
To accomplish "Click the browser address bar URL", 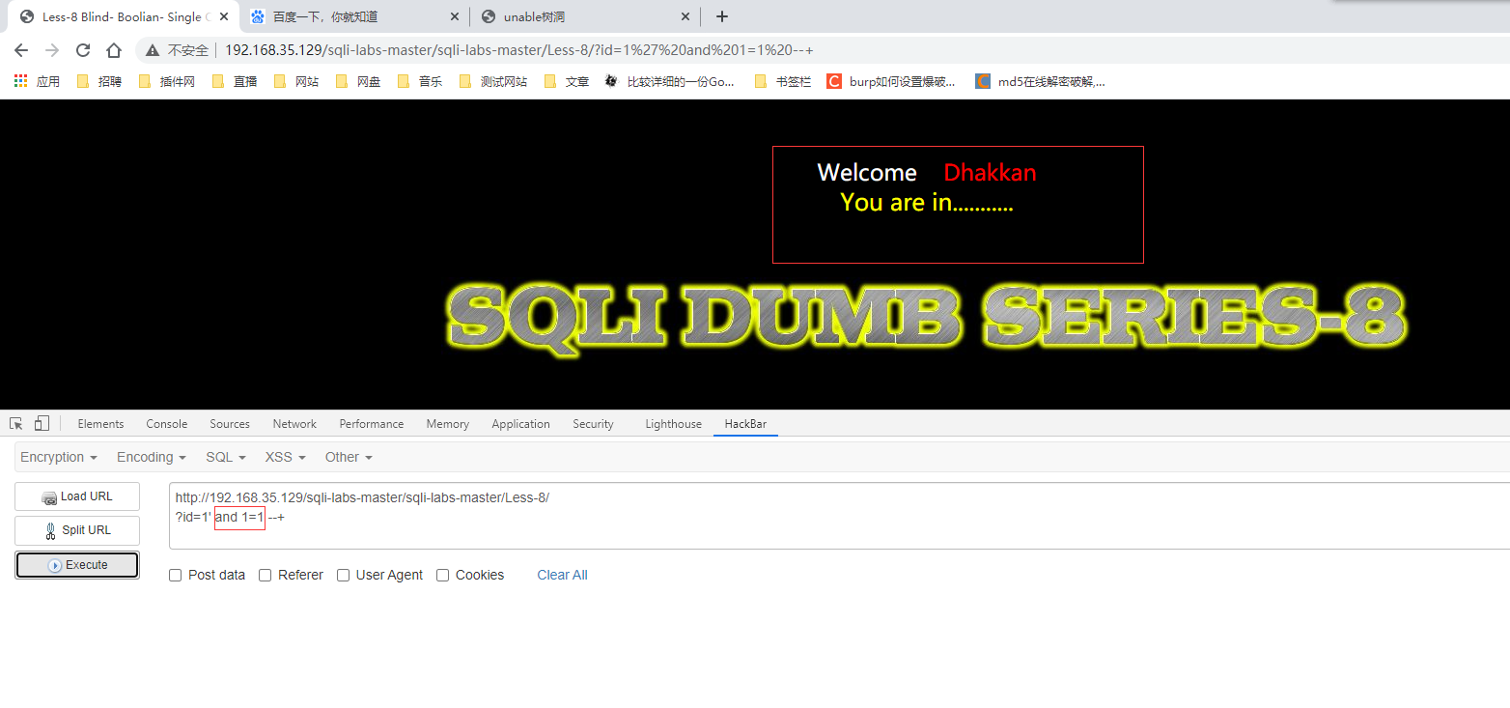I will (x=518, y=50).
